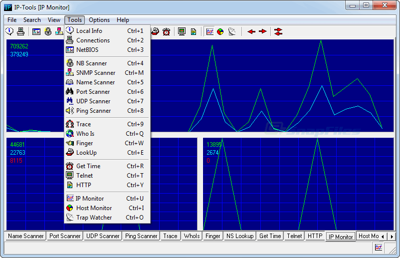Screen dimensions: 400x258
Task: Switch to the HTTP tab
Action: 315,236
